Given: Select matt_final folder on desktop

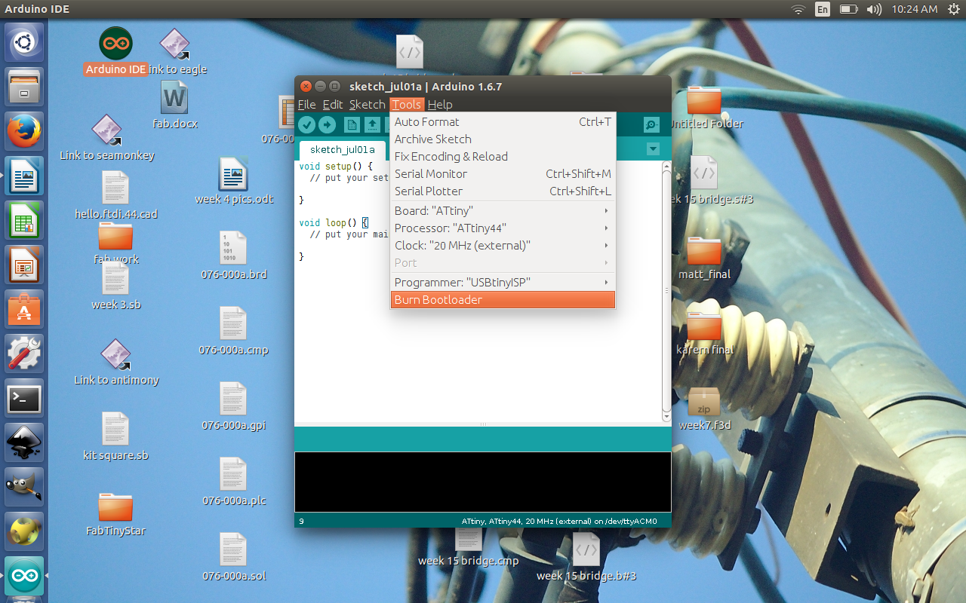Looking at the screenshot, I should [704, 258].
